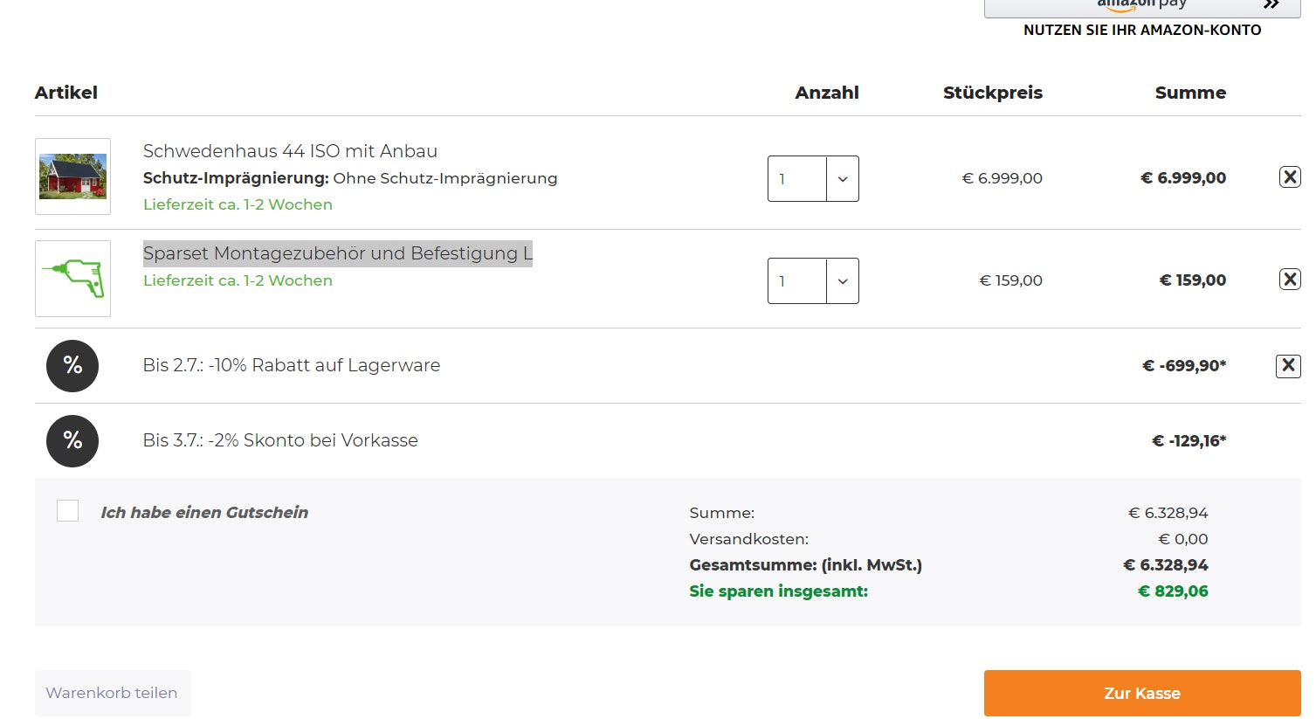Click the quantity field for Sparset item
The height and width of the screenshot is (719, 1316).
pyautogui.click(x=796, y=281)
